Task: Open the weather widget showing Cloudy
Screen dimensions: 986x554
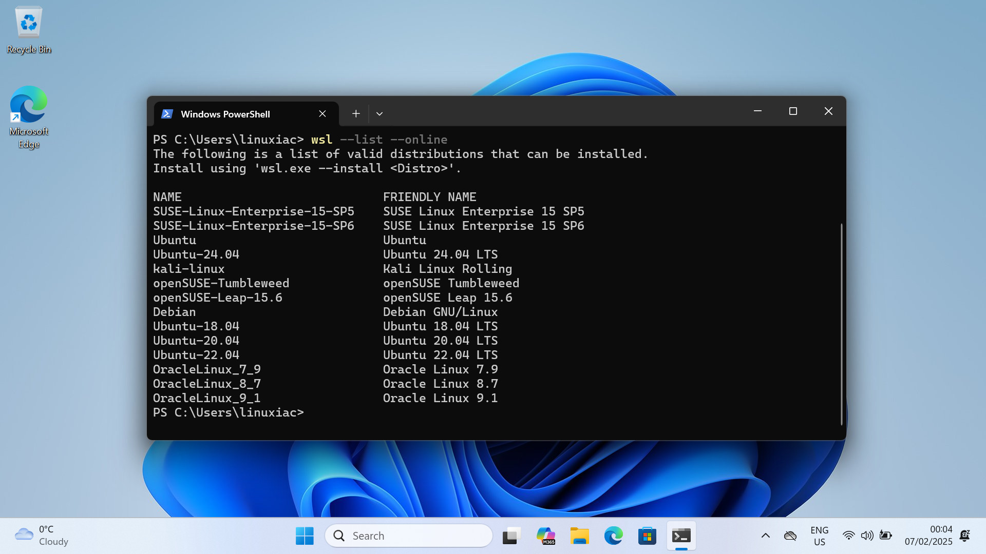Action: point(42,536)
